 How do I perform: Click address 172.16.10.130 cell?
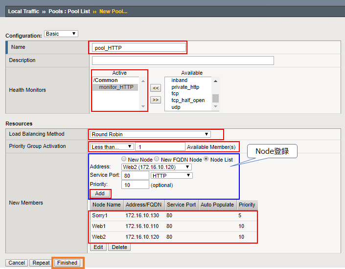[x=142, y=215]
